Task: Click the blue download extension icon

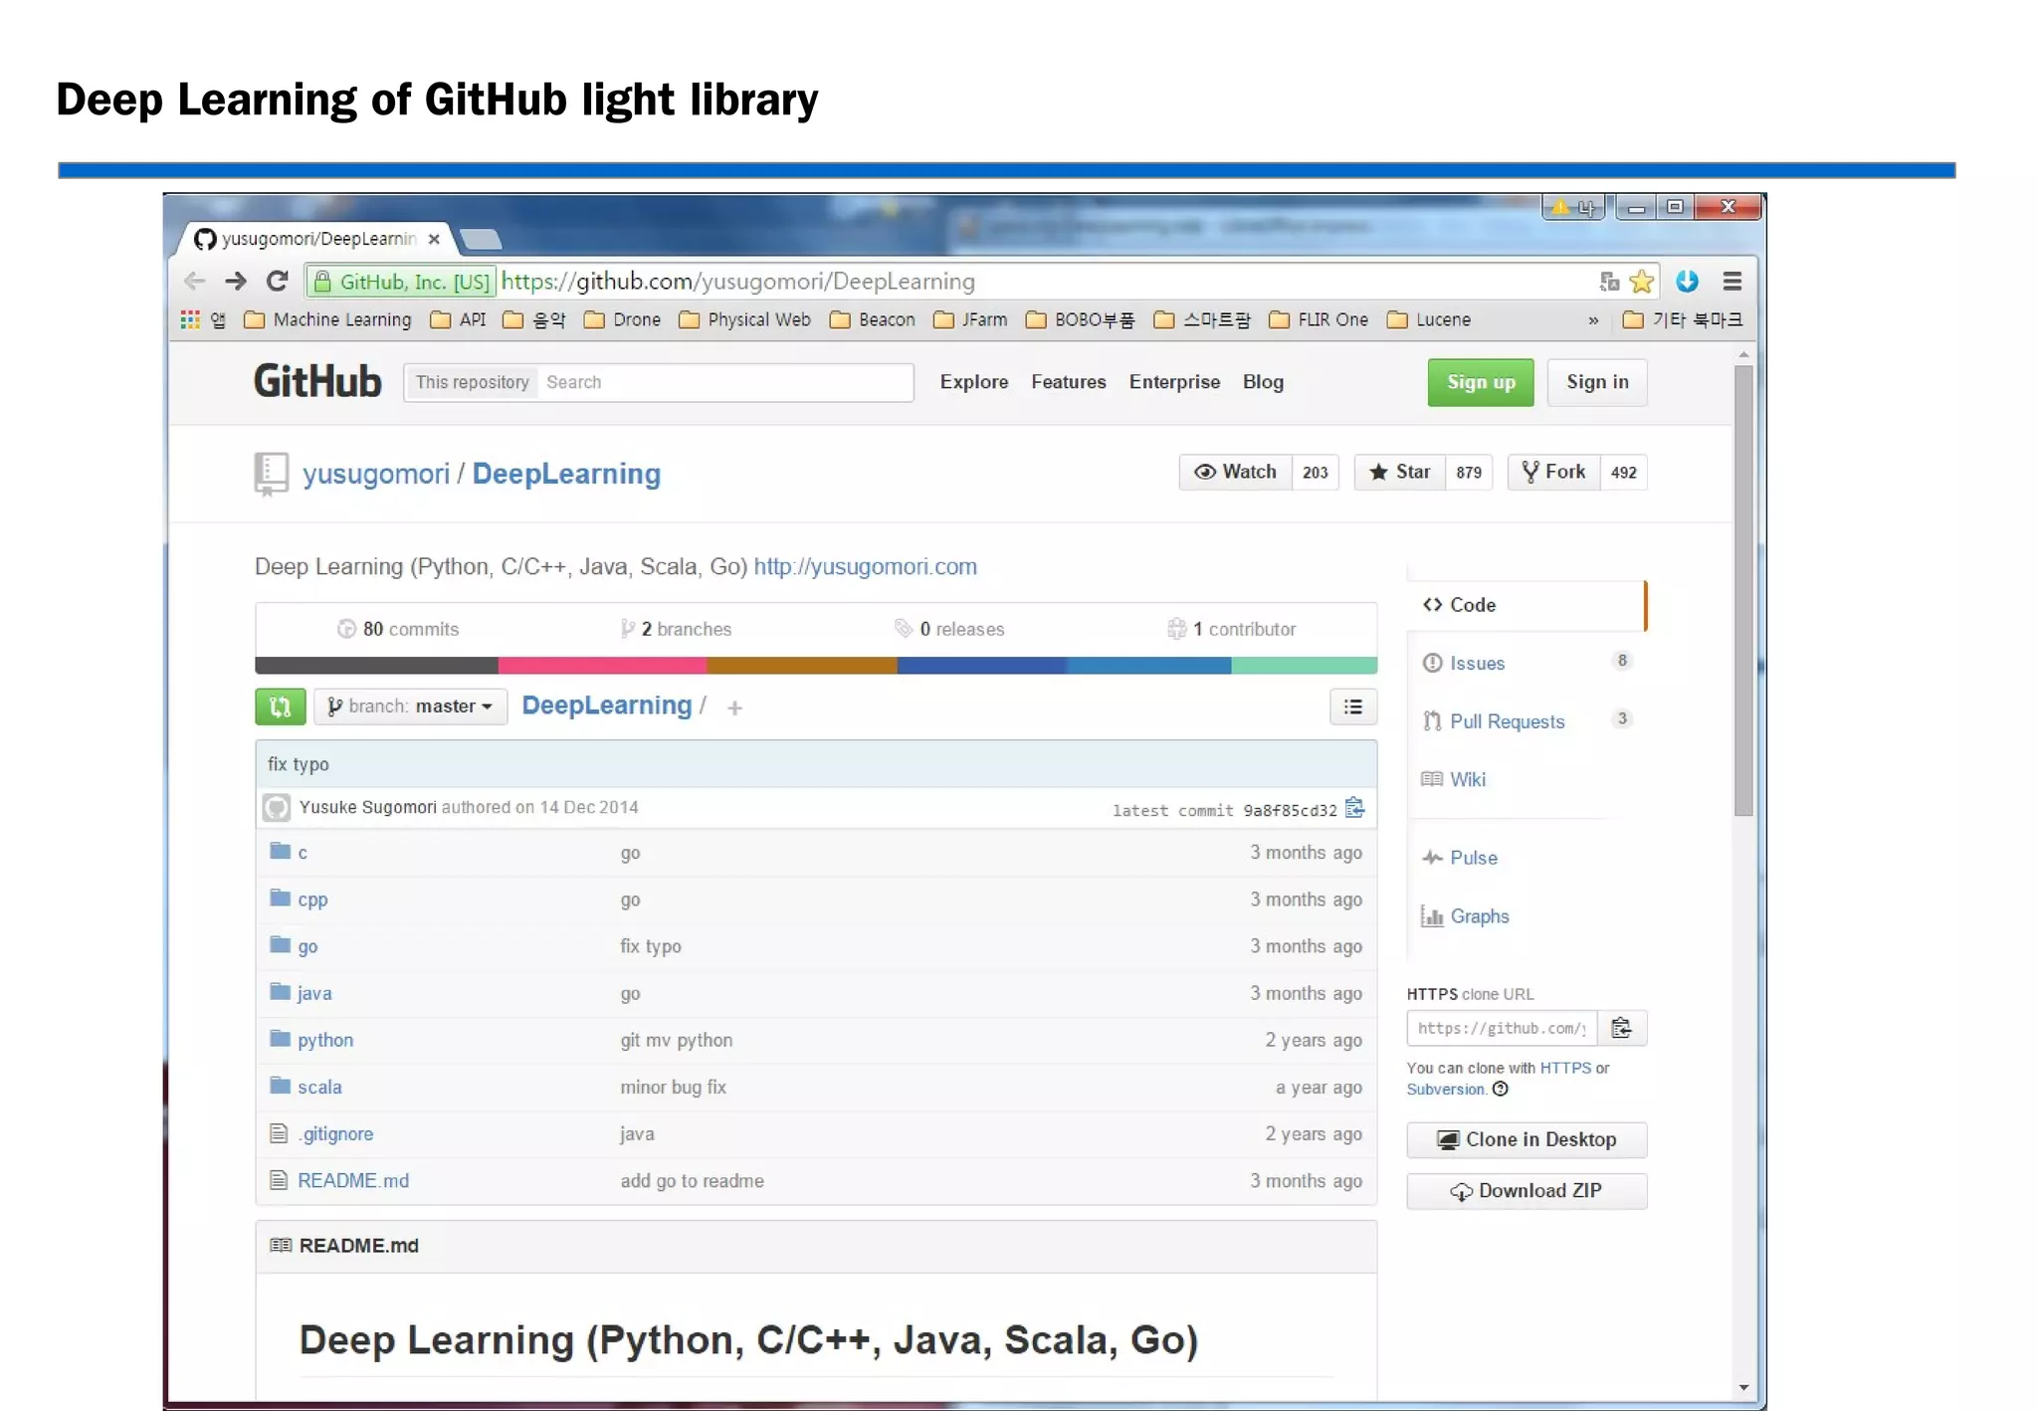Action: tap(1687, 282)
